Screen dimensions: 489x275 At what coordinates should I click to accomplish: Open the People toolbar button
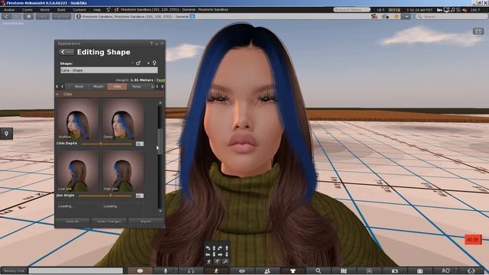tap(267, 271)
